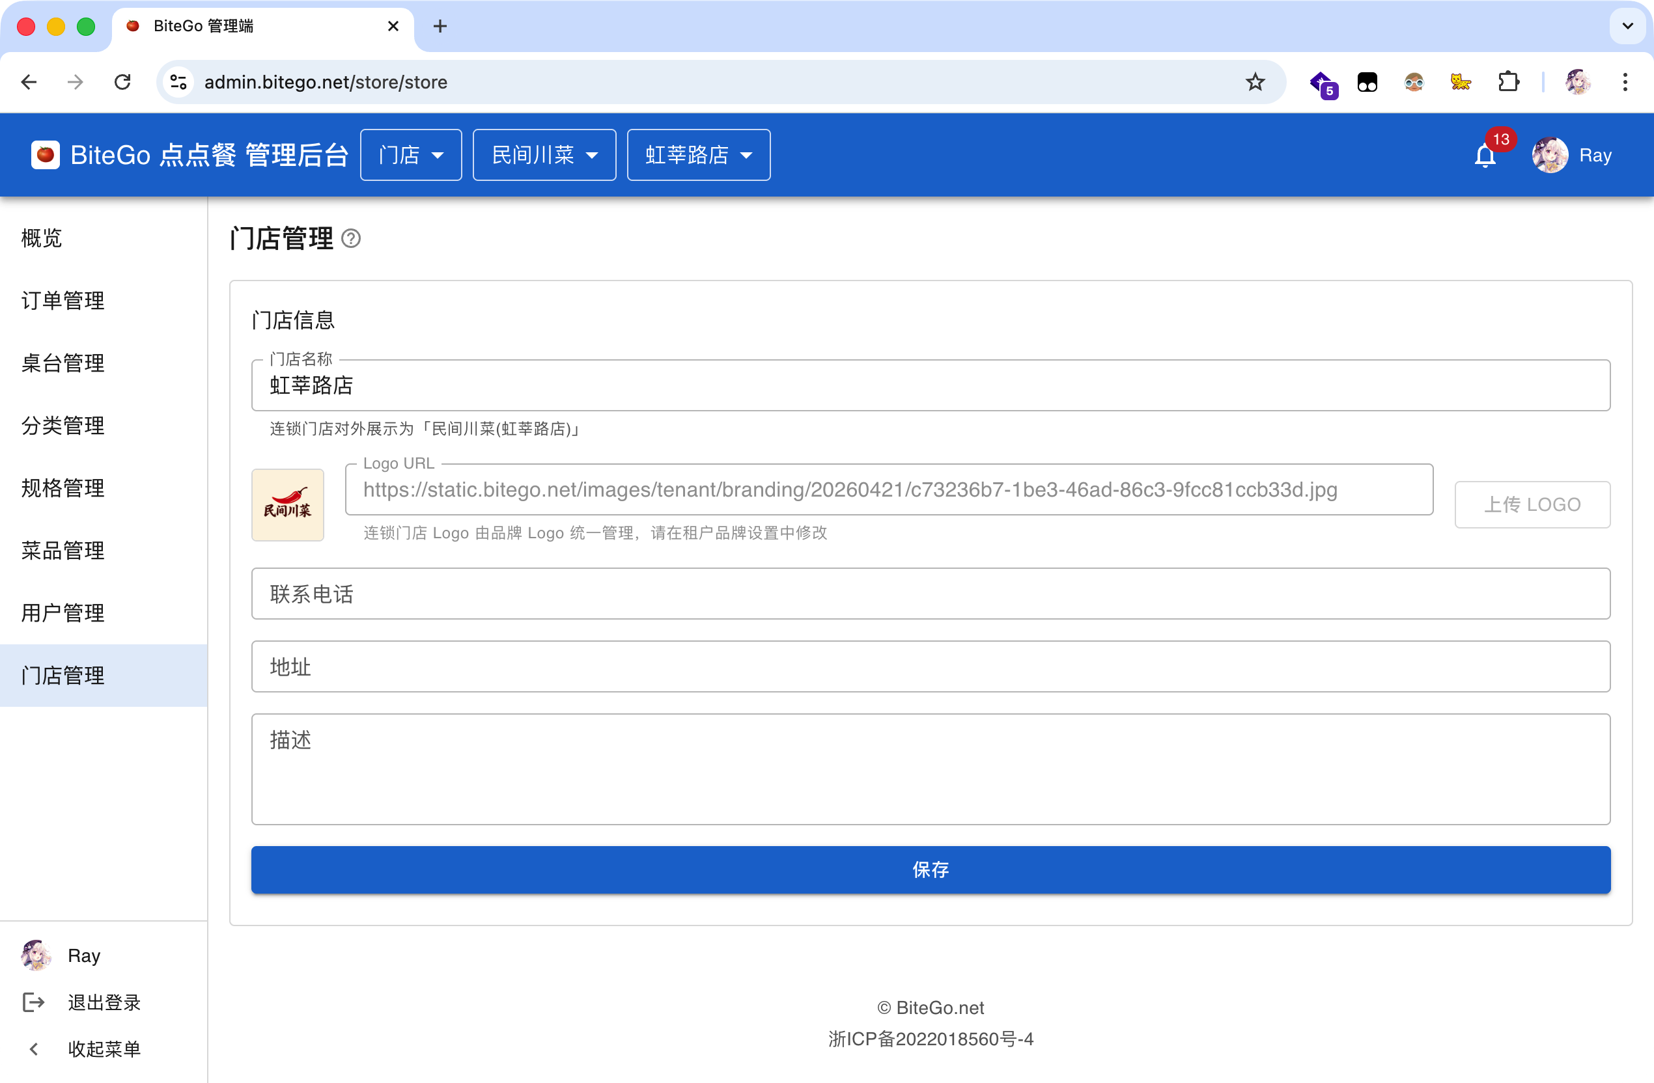Open 桌台管理 in the sidebar

click(104, 363)
